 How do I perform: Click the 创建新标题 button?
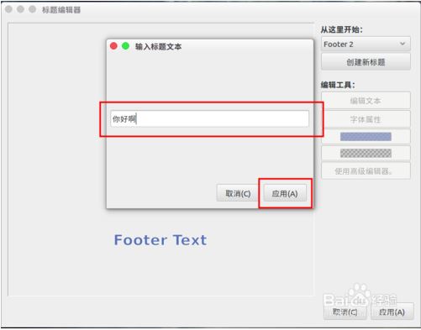tap(366, 62)
